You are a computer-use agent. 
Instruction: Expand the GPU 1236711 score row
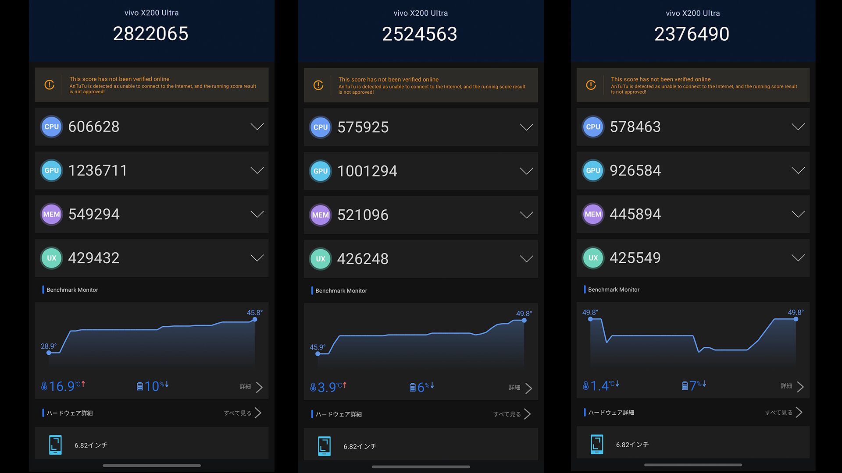[152, 170]
